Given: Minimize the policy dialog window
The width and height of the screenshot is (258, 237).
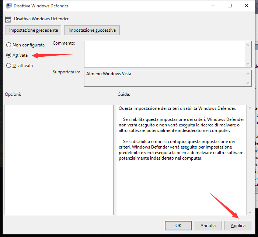Looking at the screenshot, I should pyautogui.click(x=213, y=6).
